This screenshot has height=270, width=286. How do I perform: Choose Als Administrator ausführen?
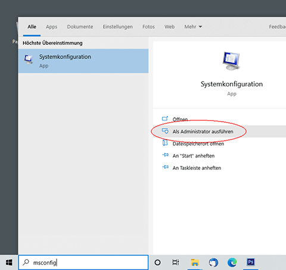[x=203, y=132]
